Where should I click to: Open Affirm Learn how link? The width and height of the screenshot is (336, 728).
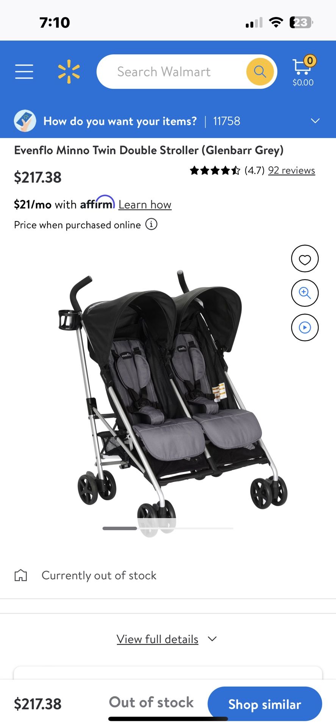click(x=145, y=204)
